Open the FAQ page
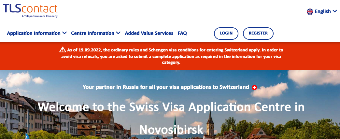 182,33
